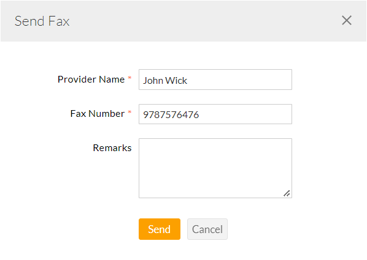The height and width of the screenshot is (260, 367).
Task: Click the Fax Number input field
Action: click(x=215, y=114)
